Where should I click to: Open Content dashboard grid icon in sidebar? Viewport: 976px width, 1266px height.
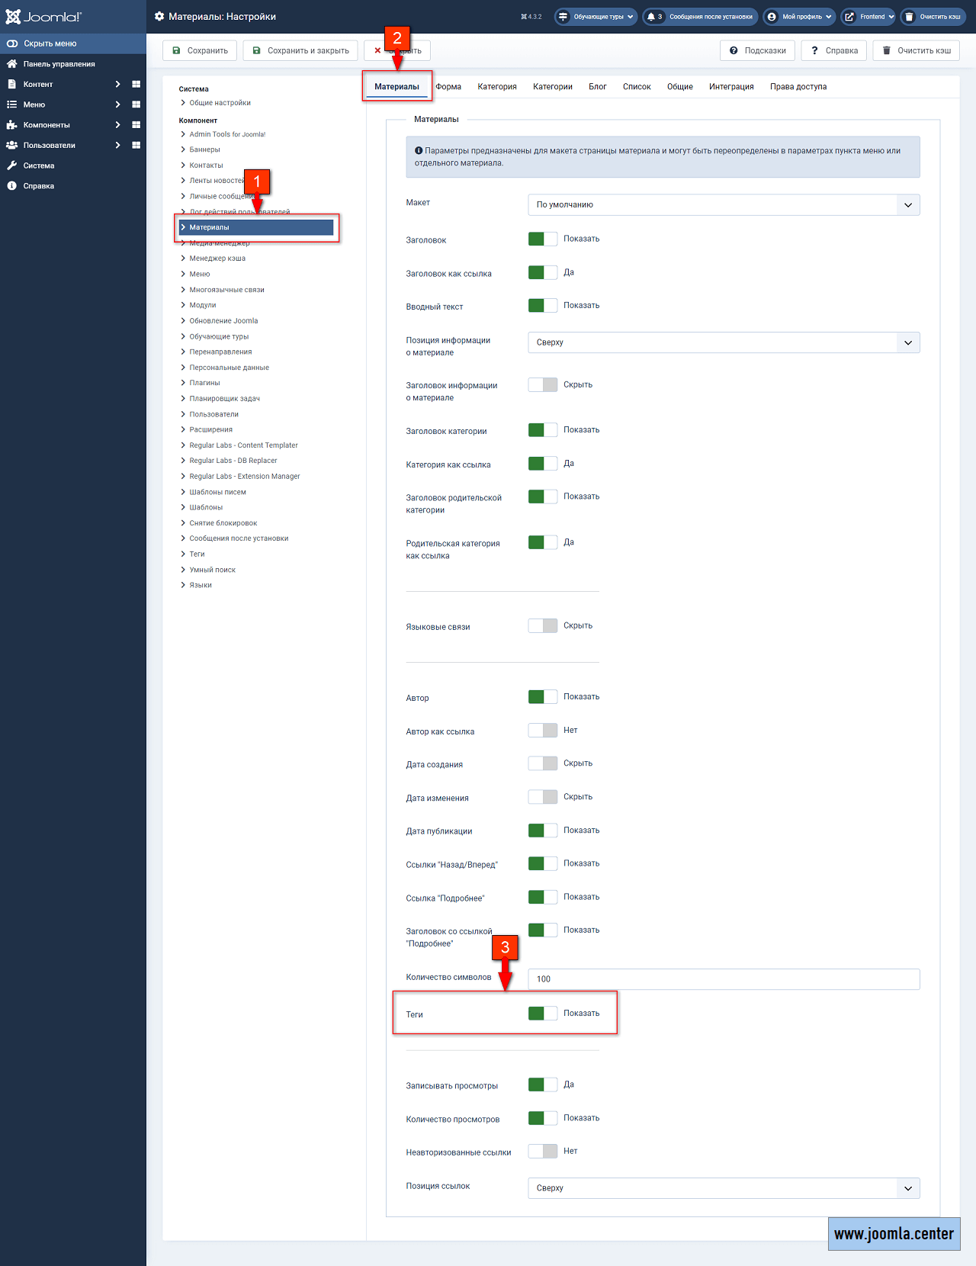[136, 84]
